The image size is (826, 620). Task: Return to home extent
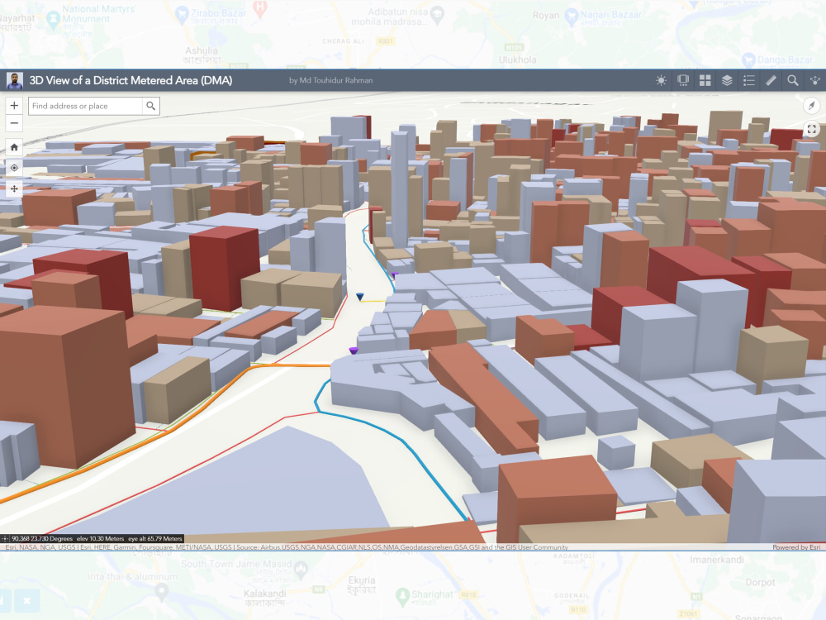13,146
